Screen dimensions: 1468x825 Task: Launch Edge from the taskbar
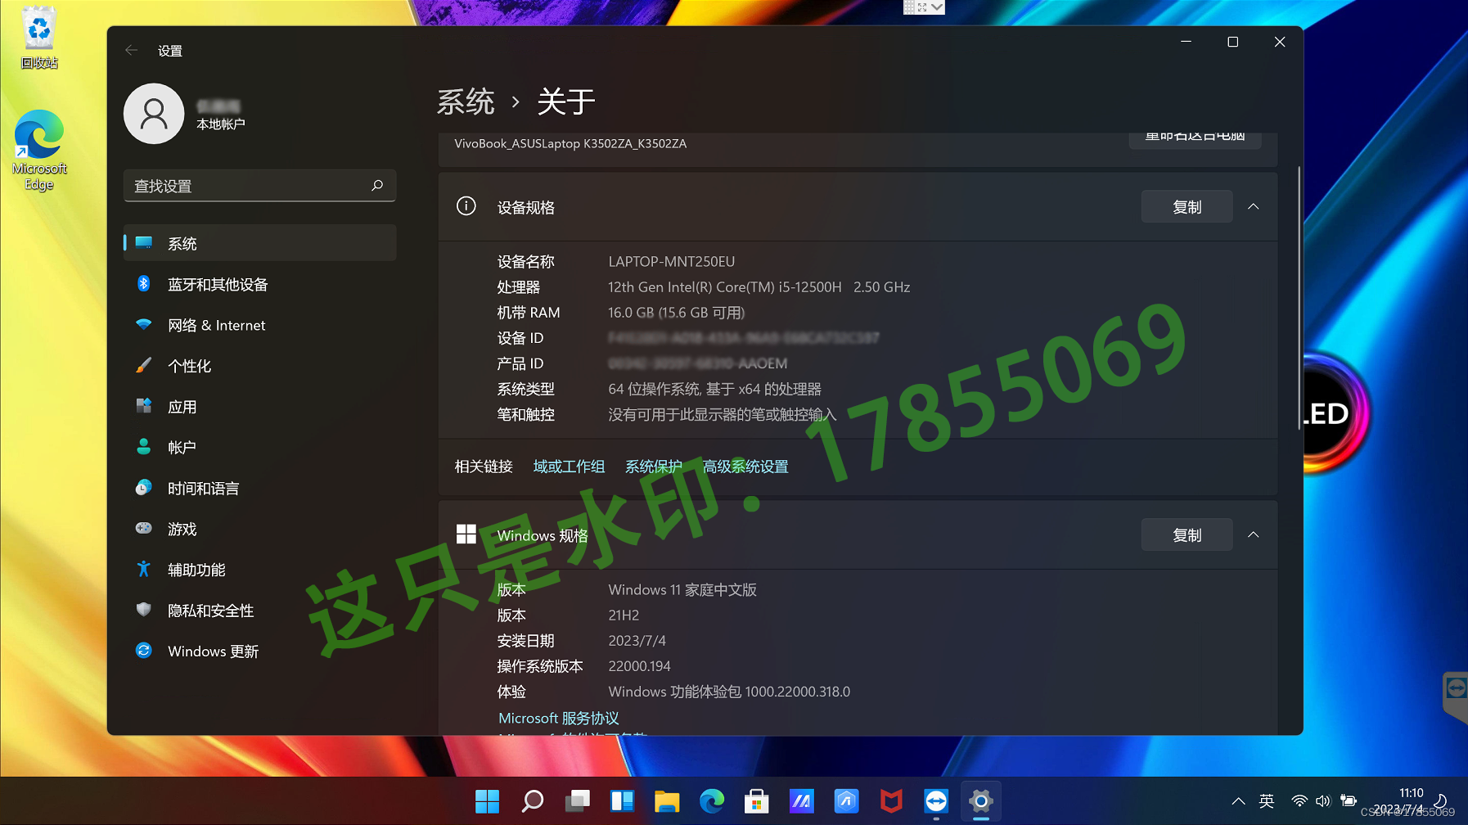tap(712, 801)
